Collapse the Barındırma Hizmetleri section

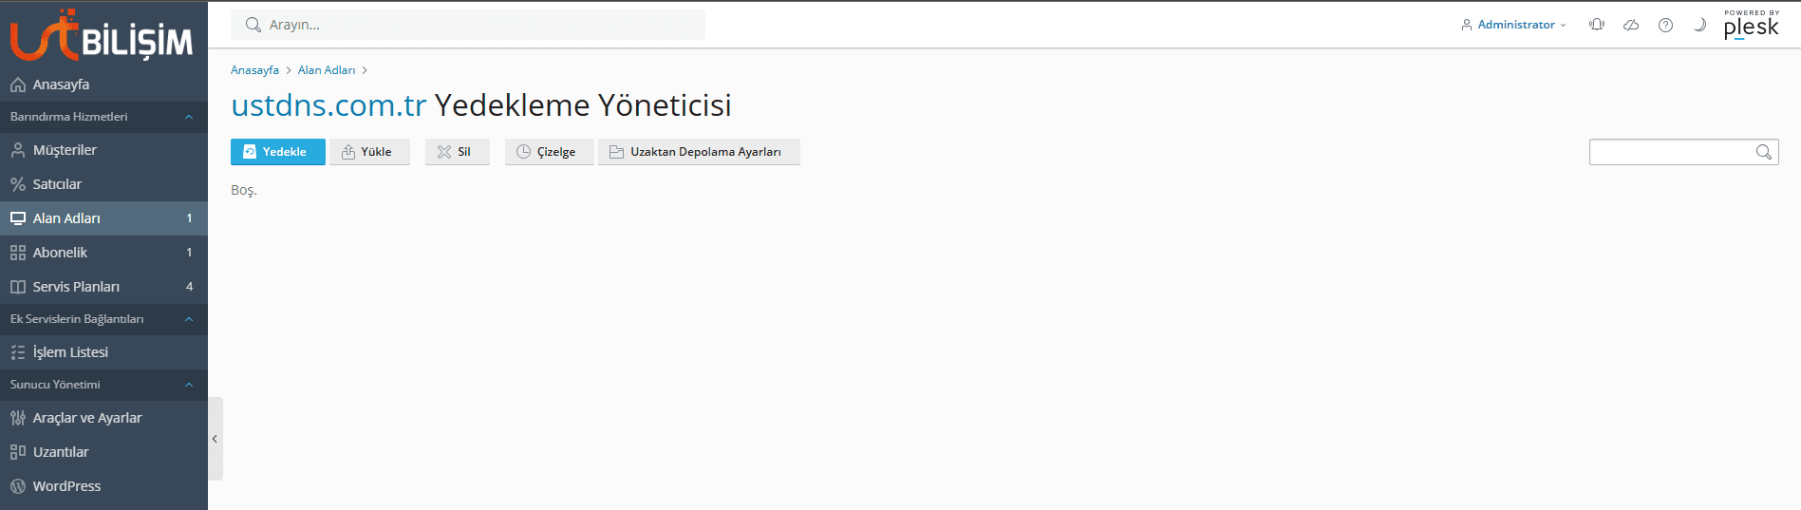pos(189,117)
